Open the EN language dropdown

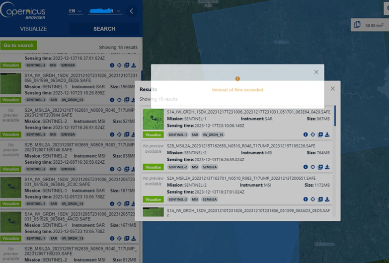pos(76,11)
